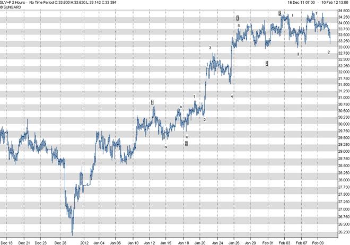Select the roman numeral II label
The height and width of the screenshot is (245, 350).
coord(298,54)
